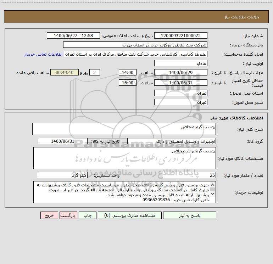Click the ساعت باقی مانده label
This screenshot has width=273, height=264.
[33, 73]
